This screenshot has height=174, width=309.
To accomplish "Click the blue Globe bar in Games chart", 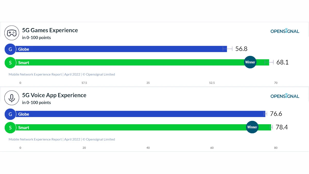I will tap(121, 49).
